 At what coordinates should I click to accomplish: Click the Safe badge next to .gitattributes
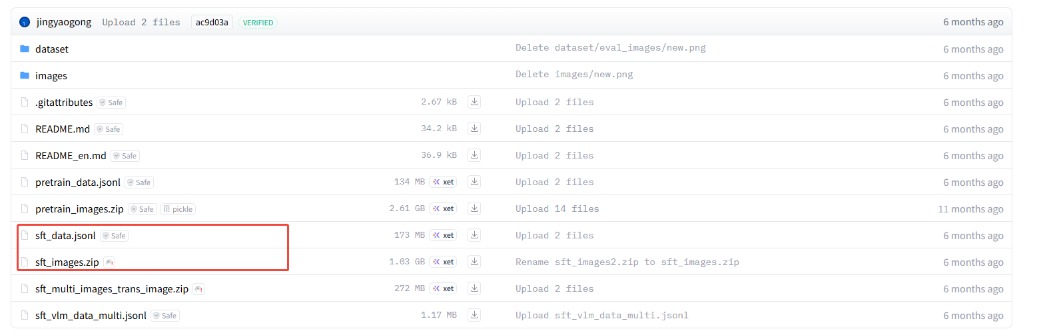tap(111, 103)
